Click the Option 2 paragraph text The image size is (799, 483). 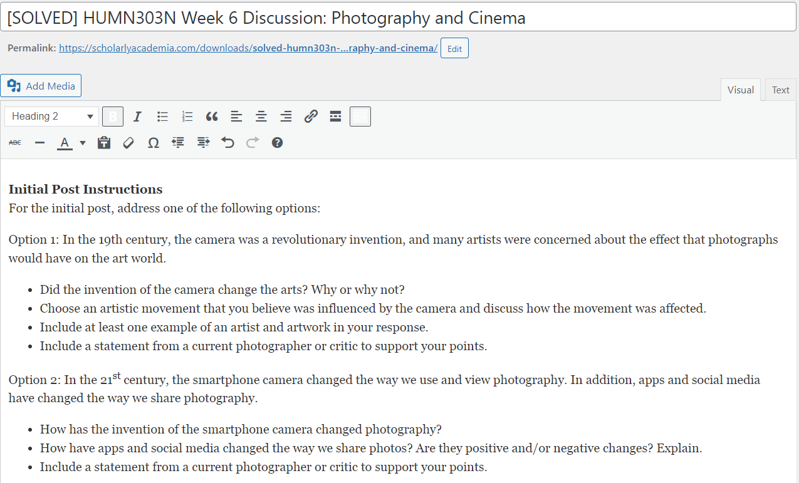(x=384, y=388)
